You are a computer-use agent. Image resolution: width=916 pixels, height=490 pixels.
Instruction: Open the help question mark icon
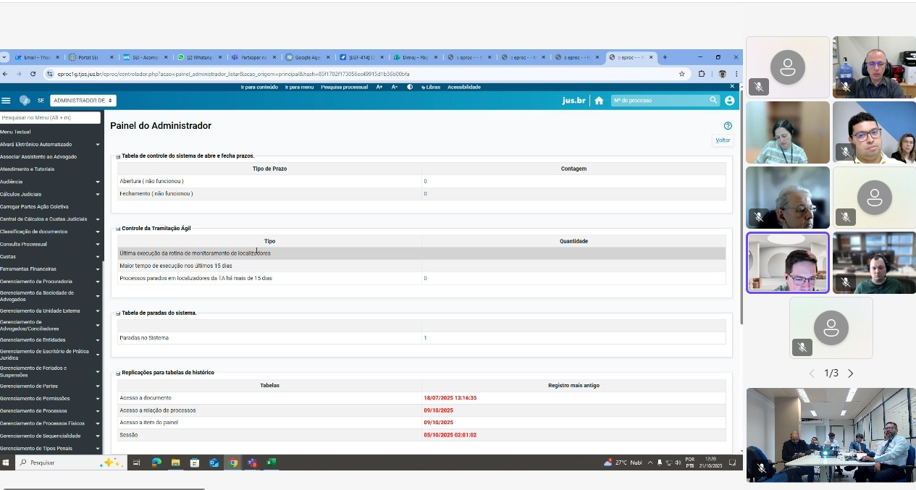(x=728, y=126)
